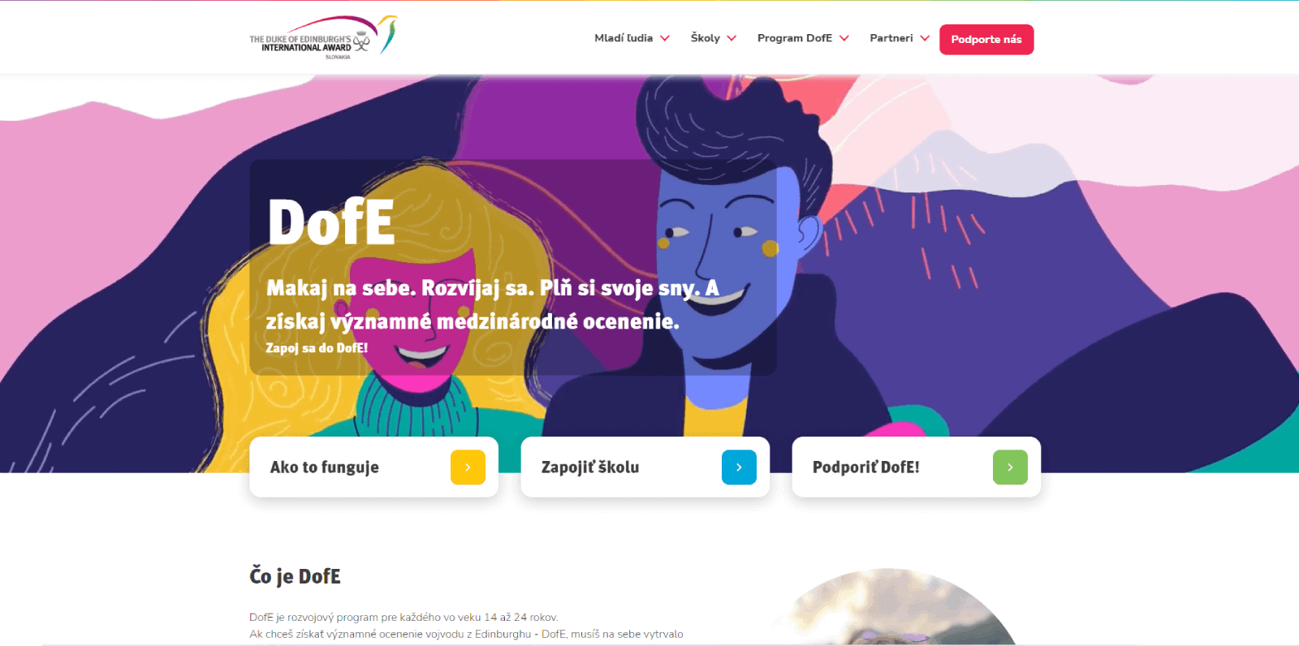The height and width of the screenshot is (646, 1299).
Task: Select the Program DofE menu item
Action: click(x=795, y=38)
